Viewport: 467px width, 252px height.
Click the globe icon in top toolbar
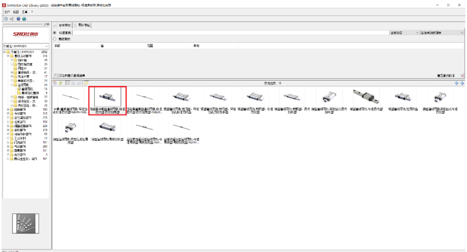(24, 18)
